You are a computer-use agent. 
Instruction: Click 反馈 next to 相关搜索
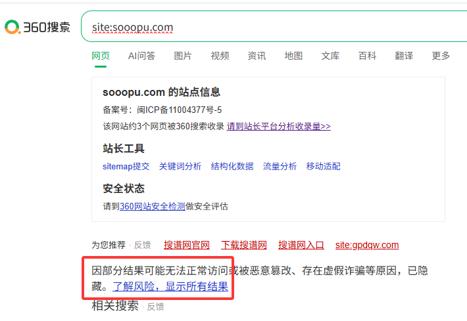pyautogui.click(x=155, y=307)
